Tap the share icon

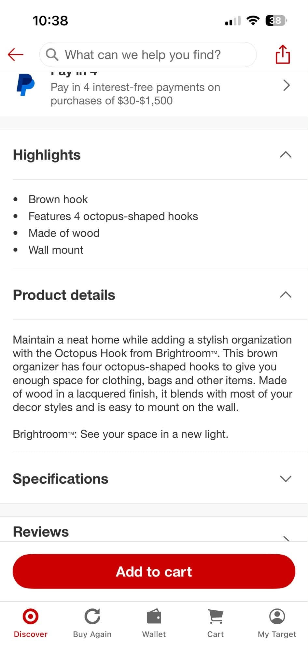point(283,54)
